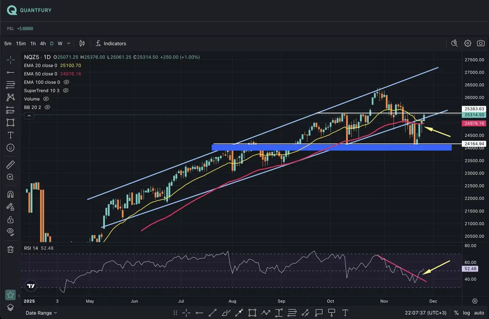Open the price scale settings target icon

coord(475,301)
